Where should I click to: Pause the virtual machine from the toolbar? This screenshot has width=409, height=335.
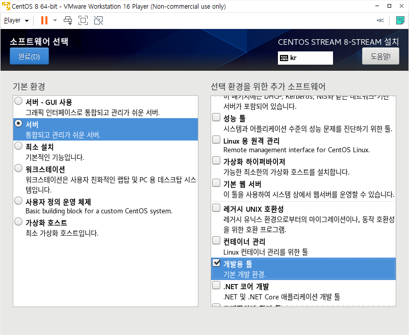pyautogui.click(x=44, y=20)
